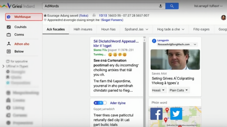Click the blue search magnifier button
Image resolution: width=227 pixels, height=127 pixels.
tap(172, 6)
